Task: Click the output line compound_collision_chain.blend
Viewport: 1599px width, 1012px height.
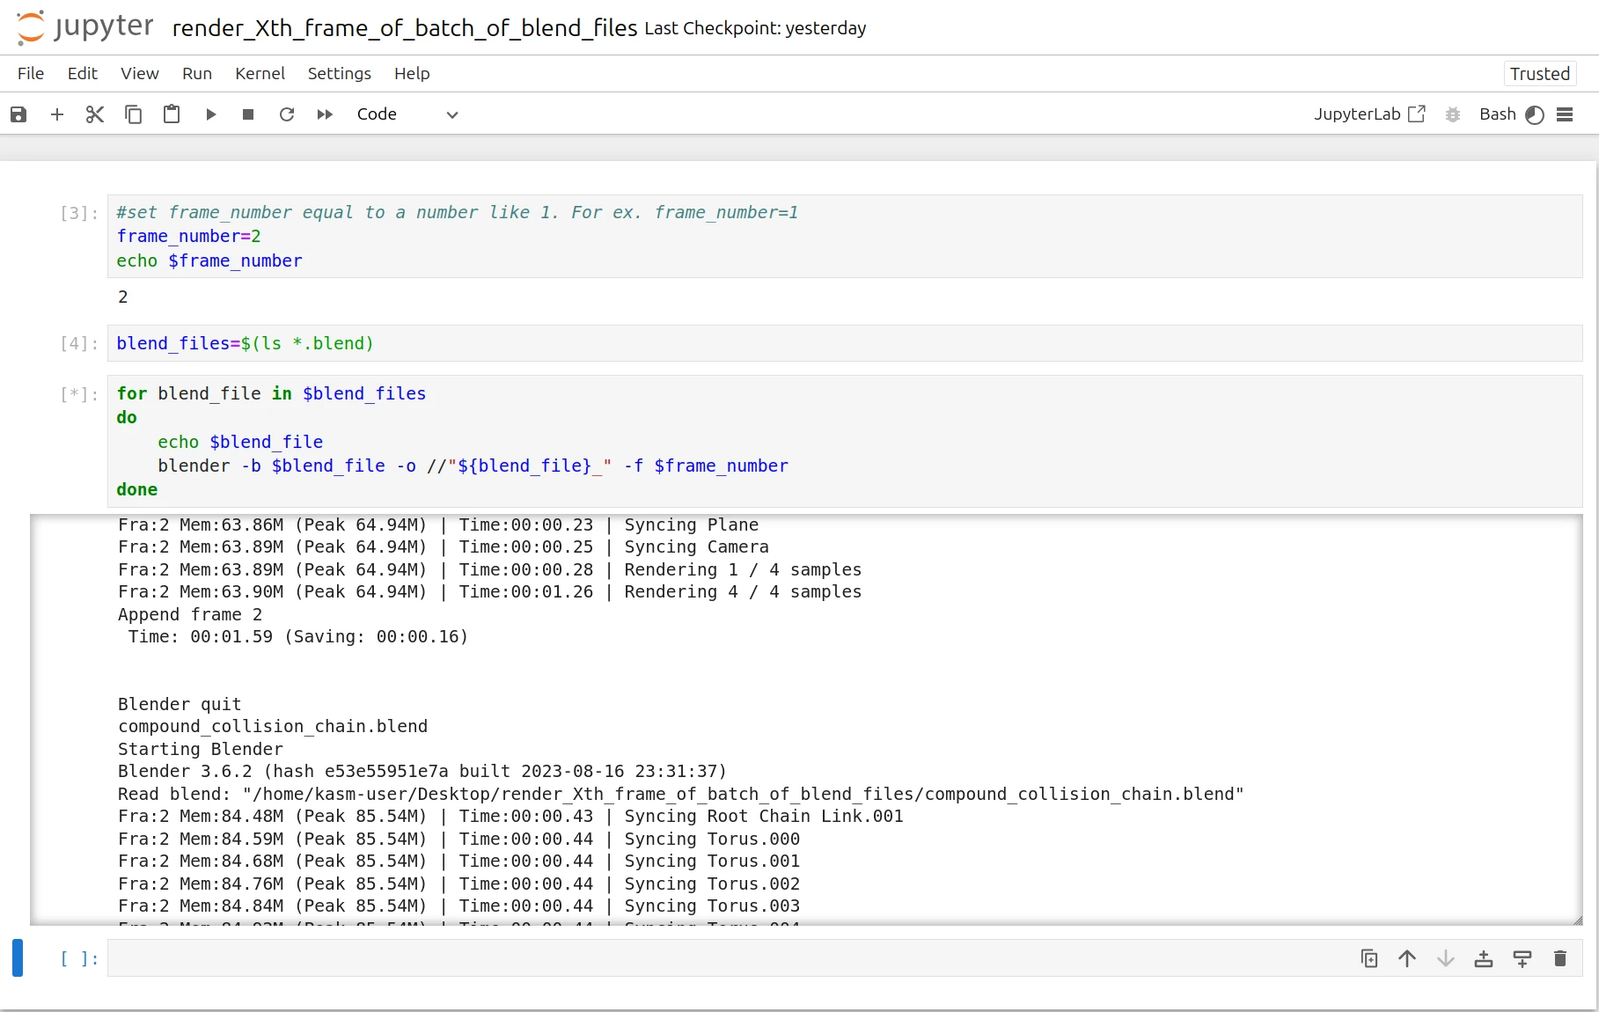Action: [x=273, y=726]
